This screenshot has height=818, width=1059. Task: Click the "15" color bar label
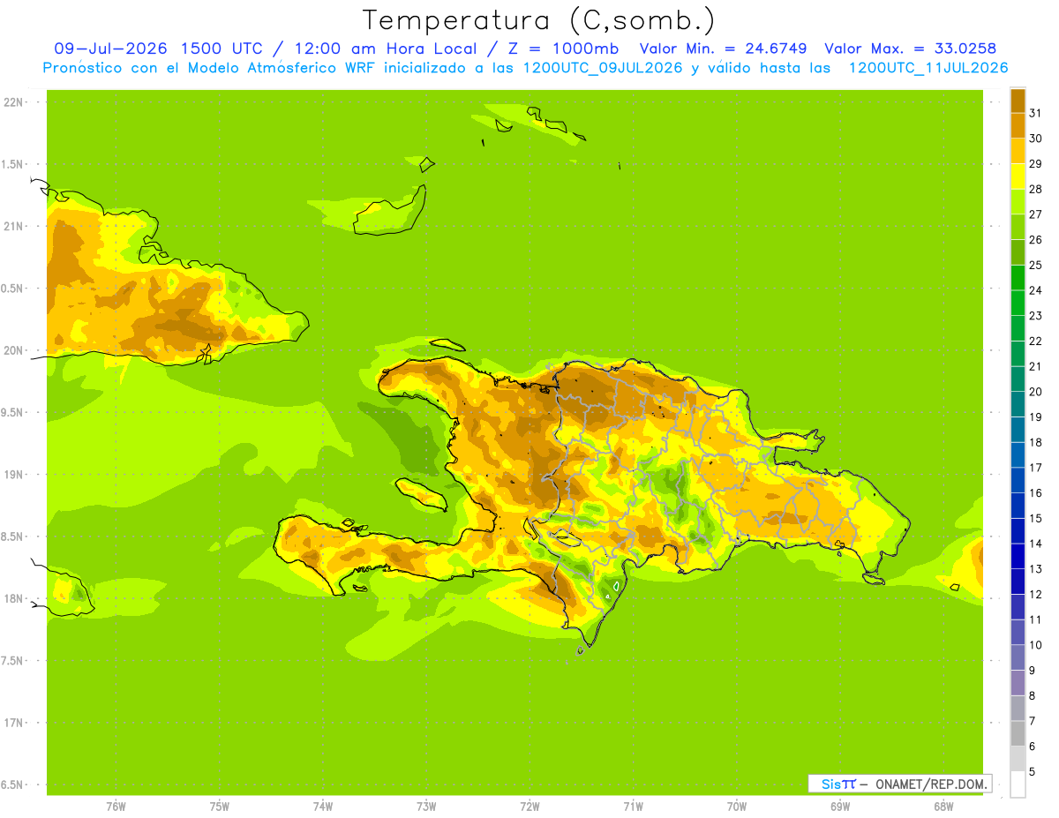(x=1035, y=518)
